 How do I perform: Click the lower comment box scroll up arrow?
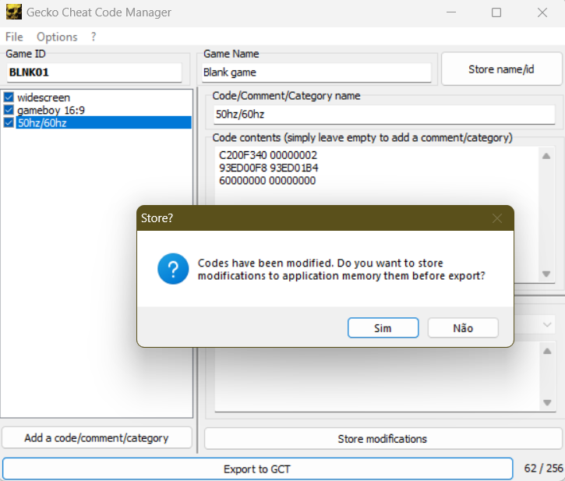tap(546, 351)
